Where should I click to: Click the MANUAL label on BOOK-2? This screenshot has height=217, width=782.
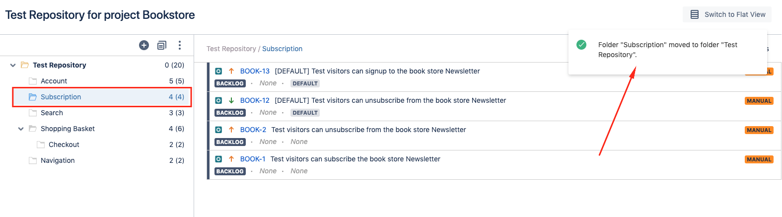759,130
